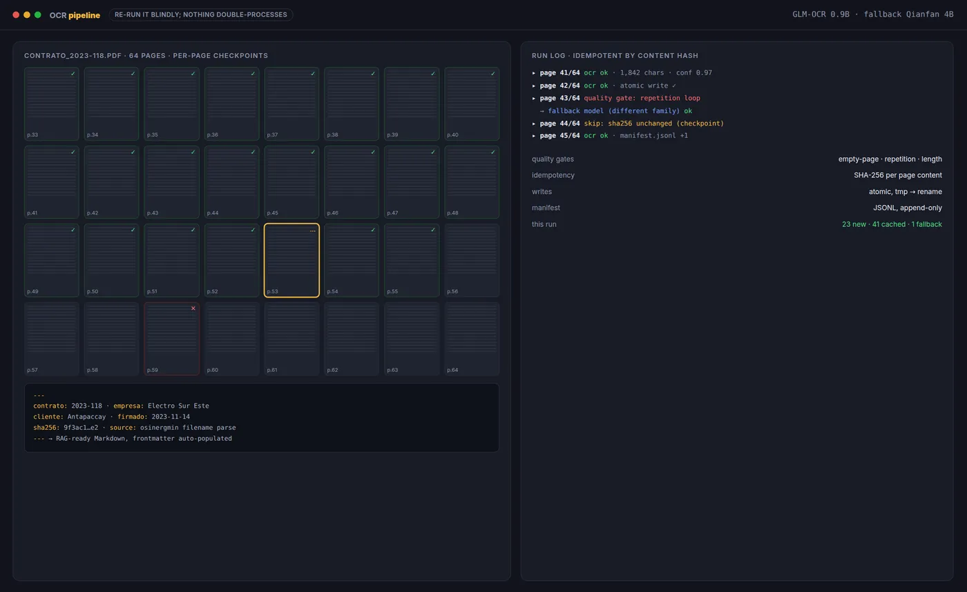
Task: Click the checkmark icon on page p.36
Action: click(x=253, y=74)
